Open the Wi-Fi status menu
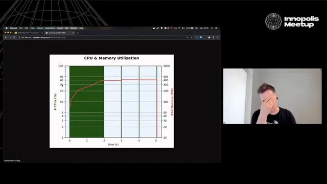This screenshot has height=184, width=327. click(x=179, y=28)
